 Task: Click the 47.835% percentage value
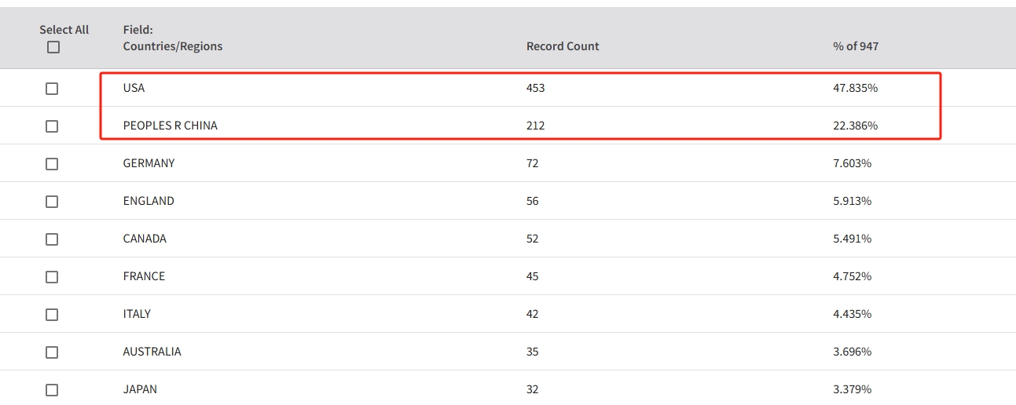[855, 88]
